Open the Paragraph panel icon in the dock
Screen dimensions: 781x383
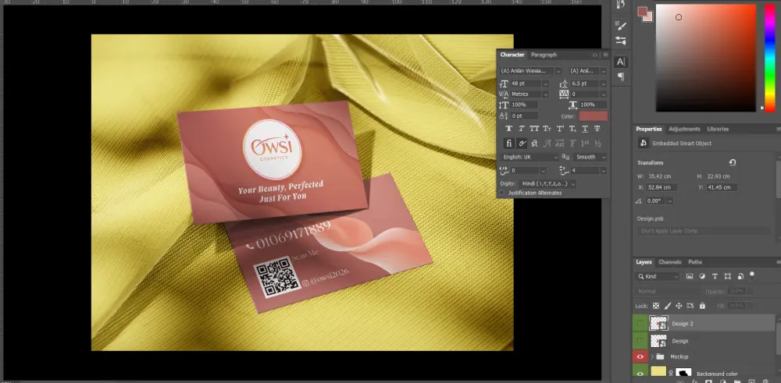point(621,76)
